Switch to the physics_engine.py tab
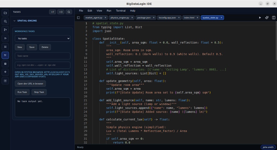 point(120,18)
